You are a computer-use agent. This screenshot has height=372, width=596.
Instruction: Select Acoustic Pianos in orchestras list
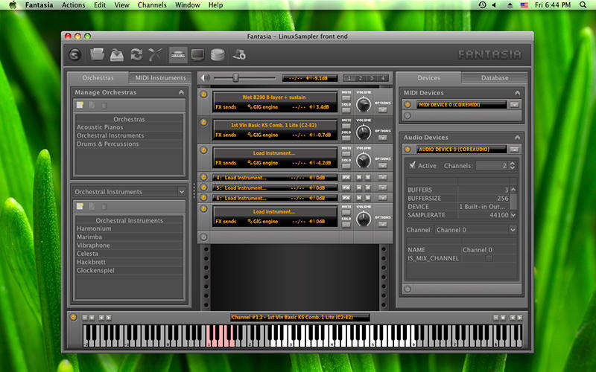pyautogui.click(x=129, y=127)
